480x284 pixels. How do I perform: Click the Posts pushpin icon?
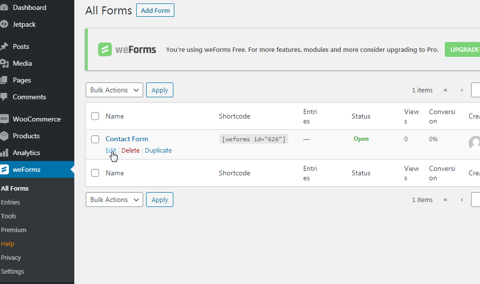pos(4,46)
